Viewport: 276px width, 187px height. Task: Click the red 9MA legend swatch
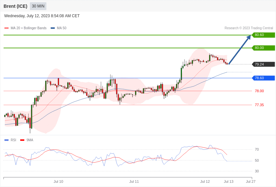pos(22,140)
